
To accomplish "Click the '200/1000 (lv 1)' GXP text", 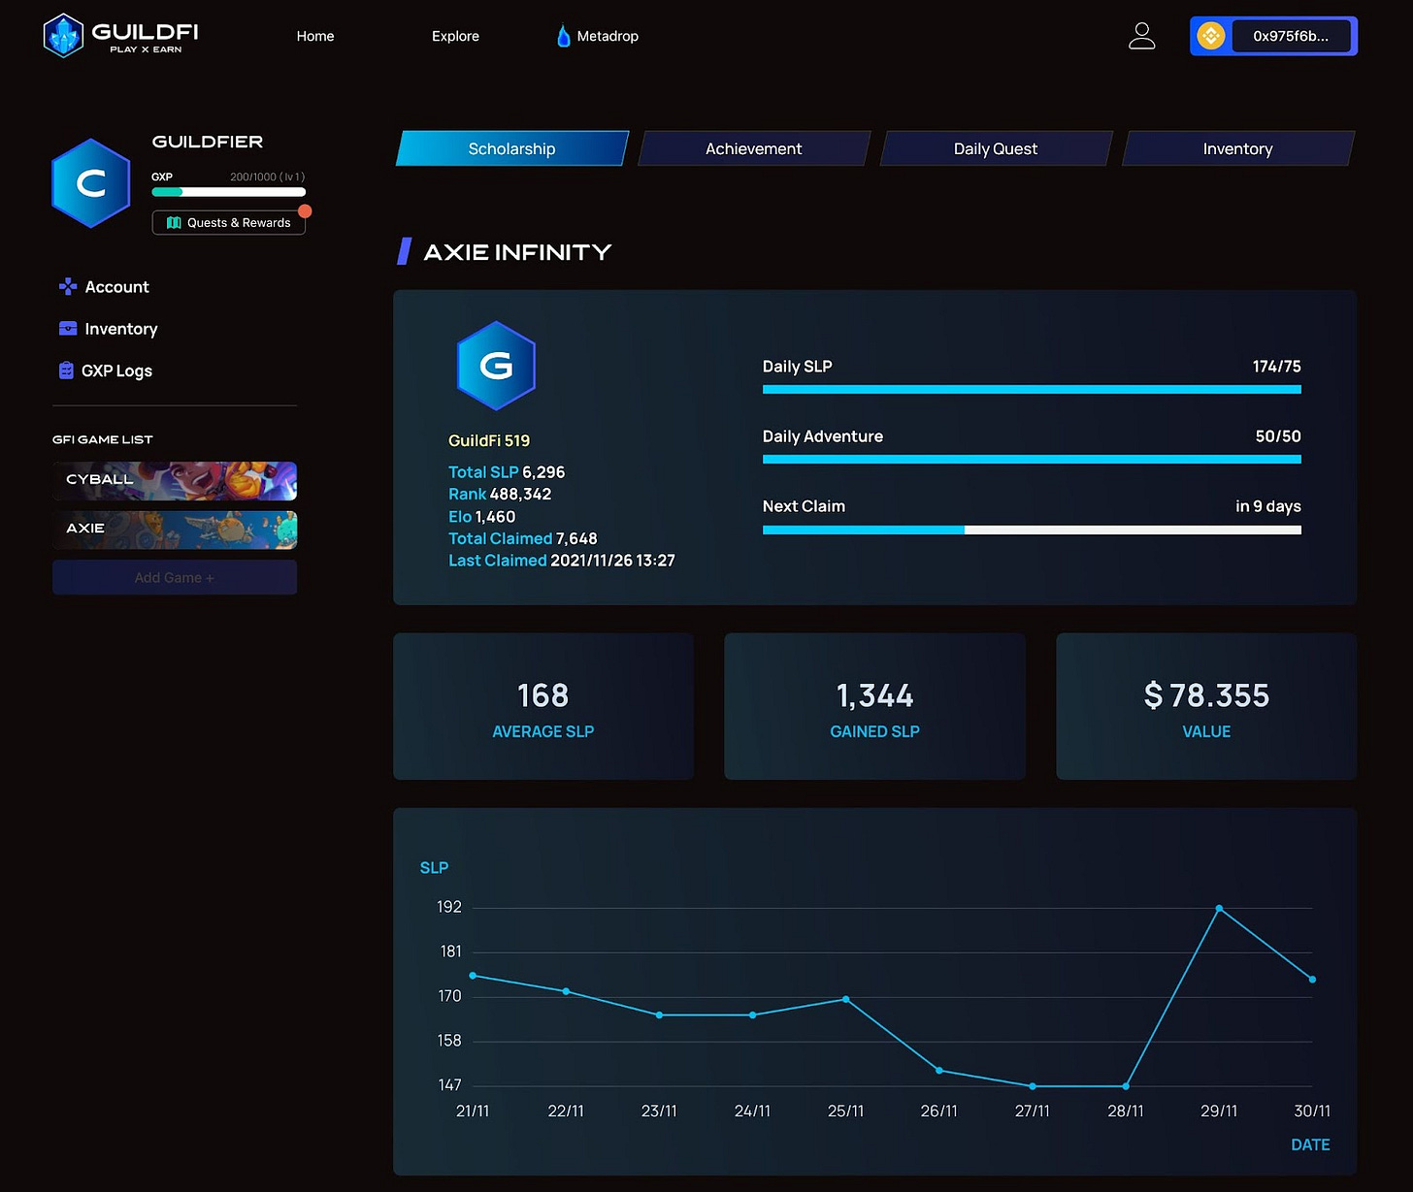I will pos(268,177).
